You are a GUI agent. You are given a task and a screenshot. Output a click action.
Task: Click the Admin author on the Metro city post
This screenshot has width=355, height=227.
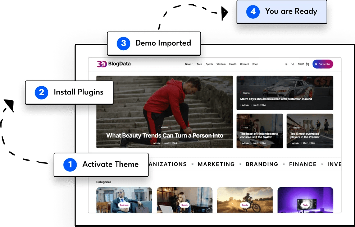click(245, 105)
